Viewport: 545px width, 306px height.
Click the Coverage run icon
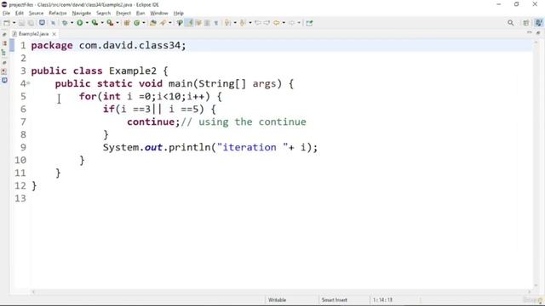click(95, 23)
